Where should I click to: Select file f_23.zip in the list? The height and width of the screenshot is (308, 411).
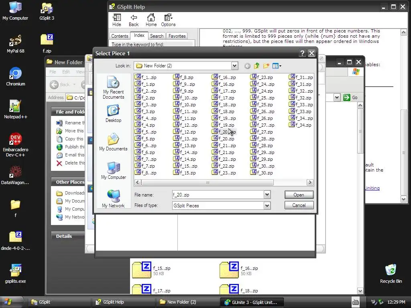[262, 77]
